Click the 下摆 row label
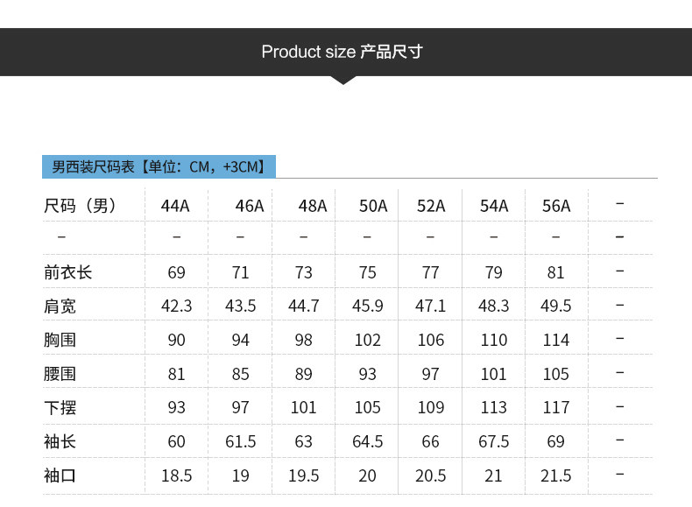692x507 pixels. click(60, 408)
